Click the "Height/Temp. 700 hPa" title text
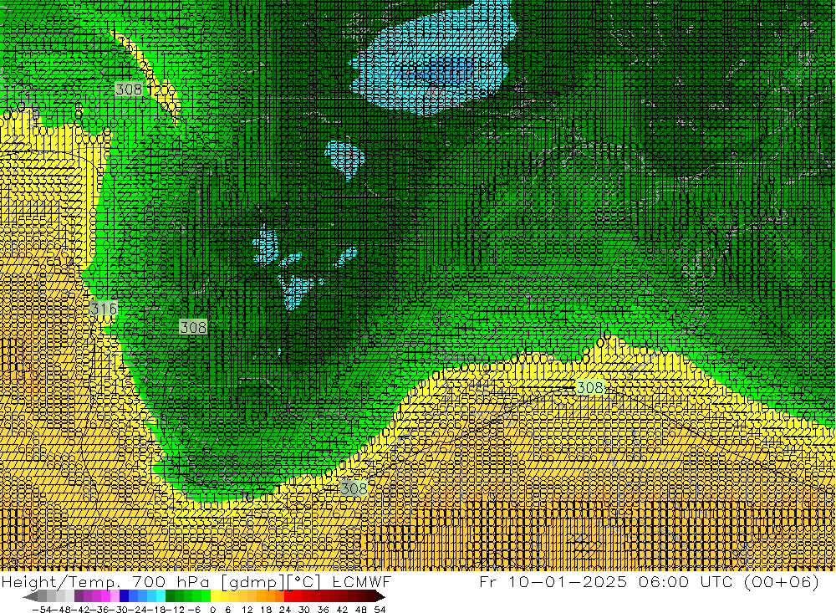Screen dimensions: 836x613 click(105, 582)
